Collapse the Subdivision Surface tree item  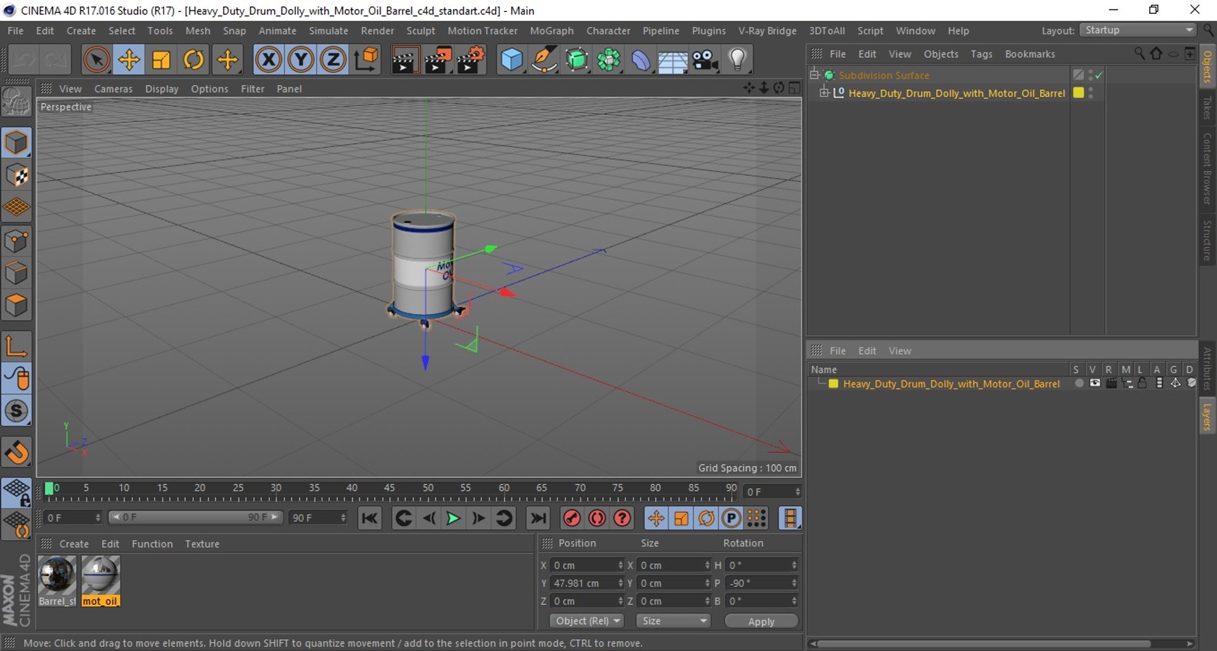coord(815,75)
